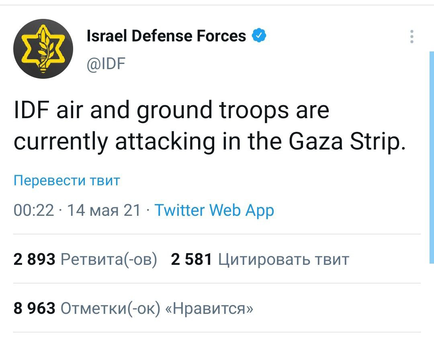The width and height of the screenshot is (434, 346).
Task: Open the IDF profile avatar
Action: pyautogui.click(x=43, y=49)
